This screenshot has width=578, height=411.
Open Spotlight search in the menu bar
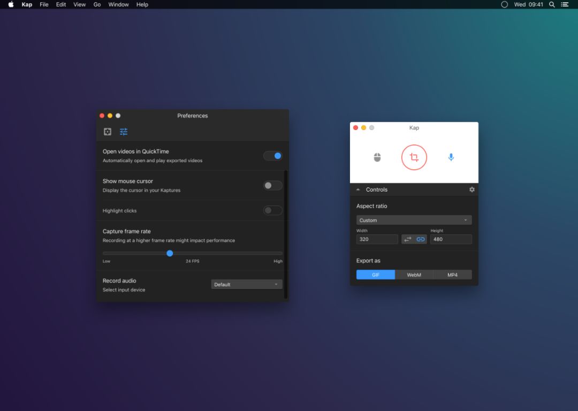(x=552, y=4)
